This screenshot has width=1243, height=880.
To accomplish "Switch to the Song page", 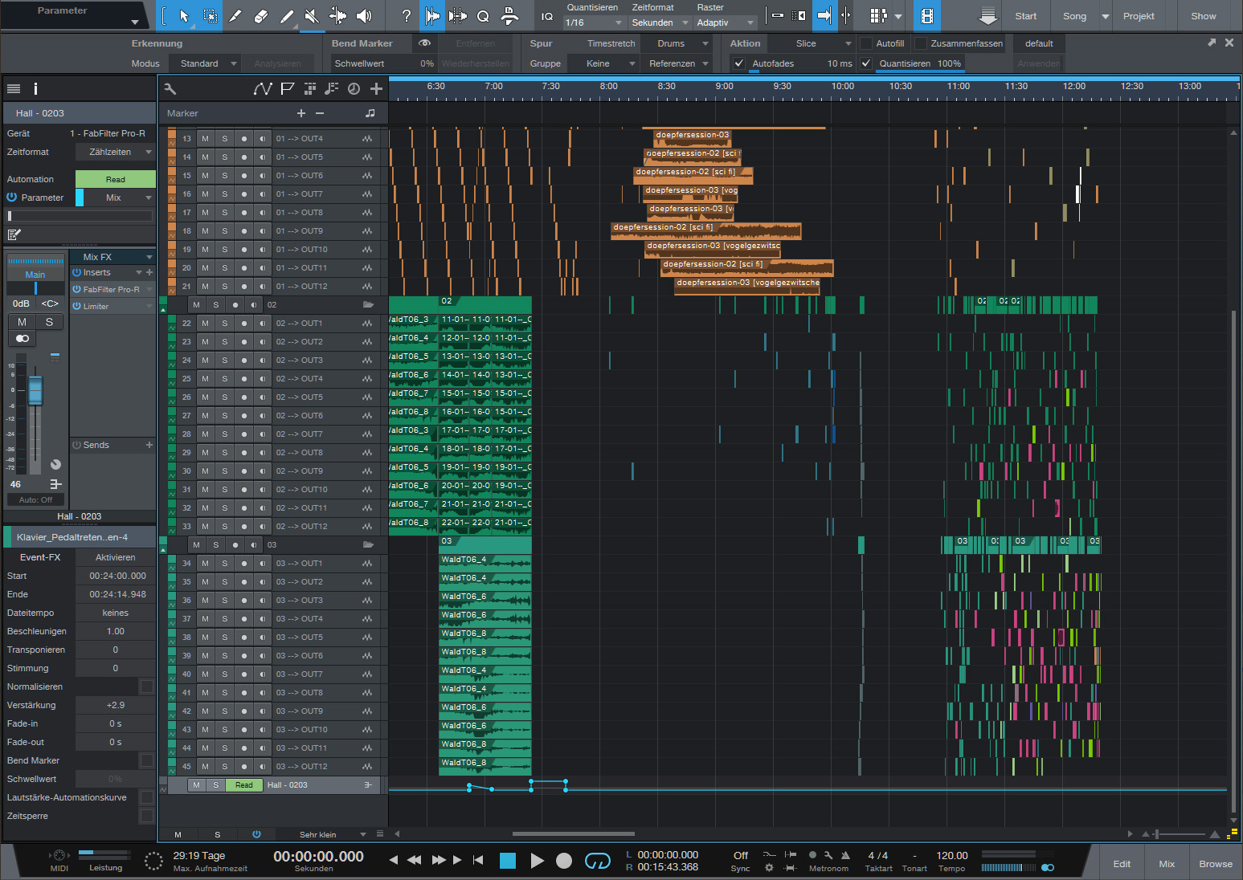I will [1074, 16].
